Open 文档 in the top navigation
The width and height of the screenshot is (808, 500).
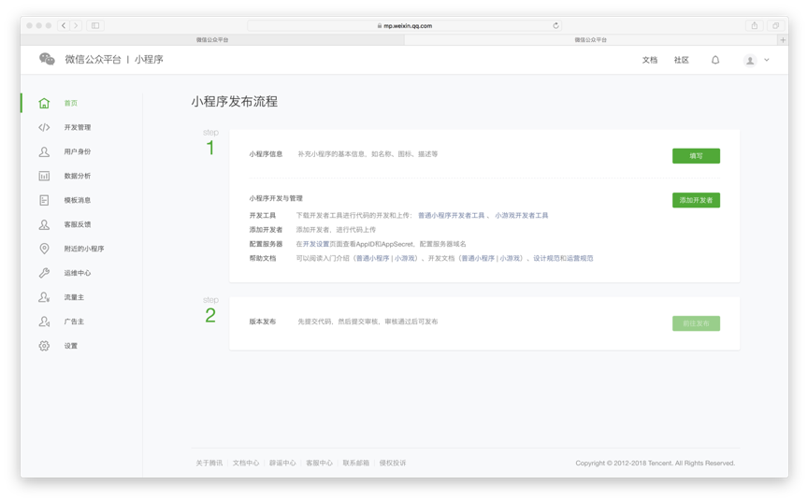[x=649, y=60]
